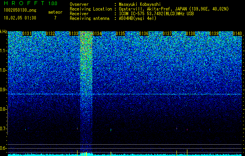This screenshot has width=245, height=156.
Task: Click the red meteor echo just before 0138
Action: [x=187, y=129]
